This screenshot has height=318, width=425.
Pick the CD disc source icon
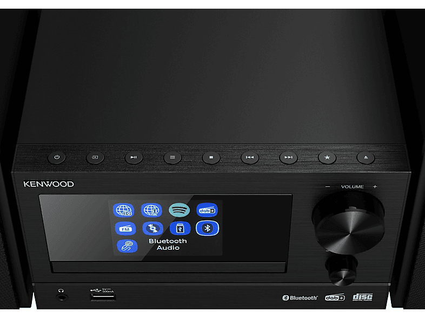pos(153,229)
